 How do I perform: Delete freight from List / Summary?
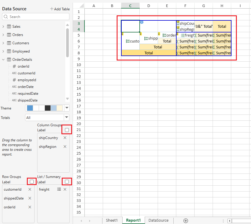[65, 189]
